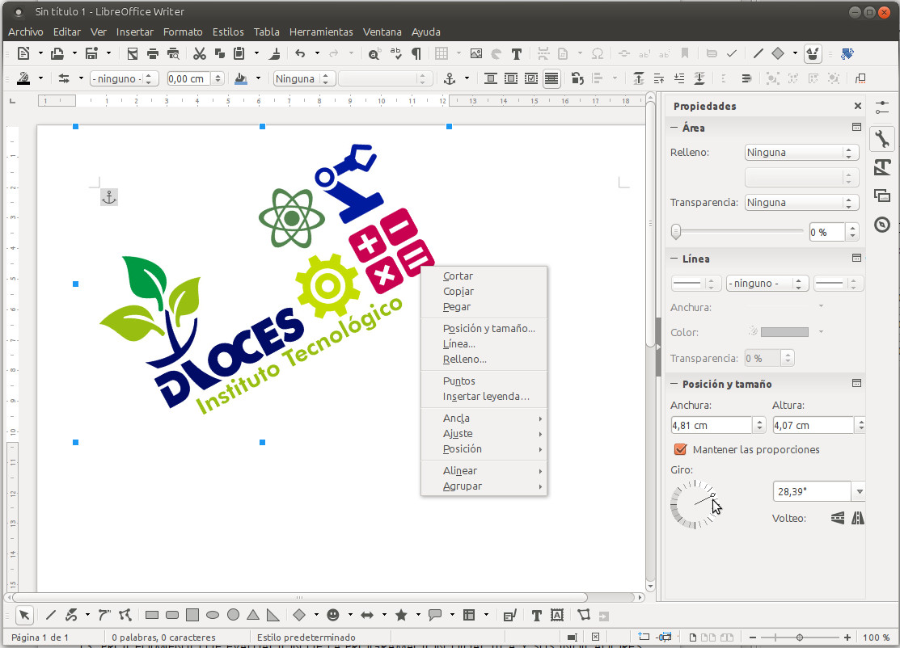Collapse the Posición y tamaño section
The width and height of the screenshot is (900, 648).
(x=674, y=384)
